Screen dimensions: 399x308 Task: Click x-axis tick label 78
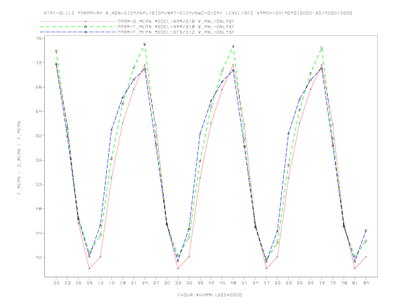[x=344, y=283]
